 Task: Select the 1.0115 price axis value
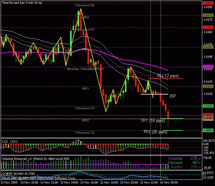pos(208,94)
